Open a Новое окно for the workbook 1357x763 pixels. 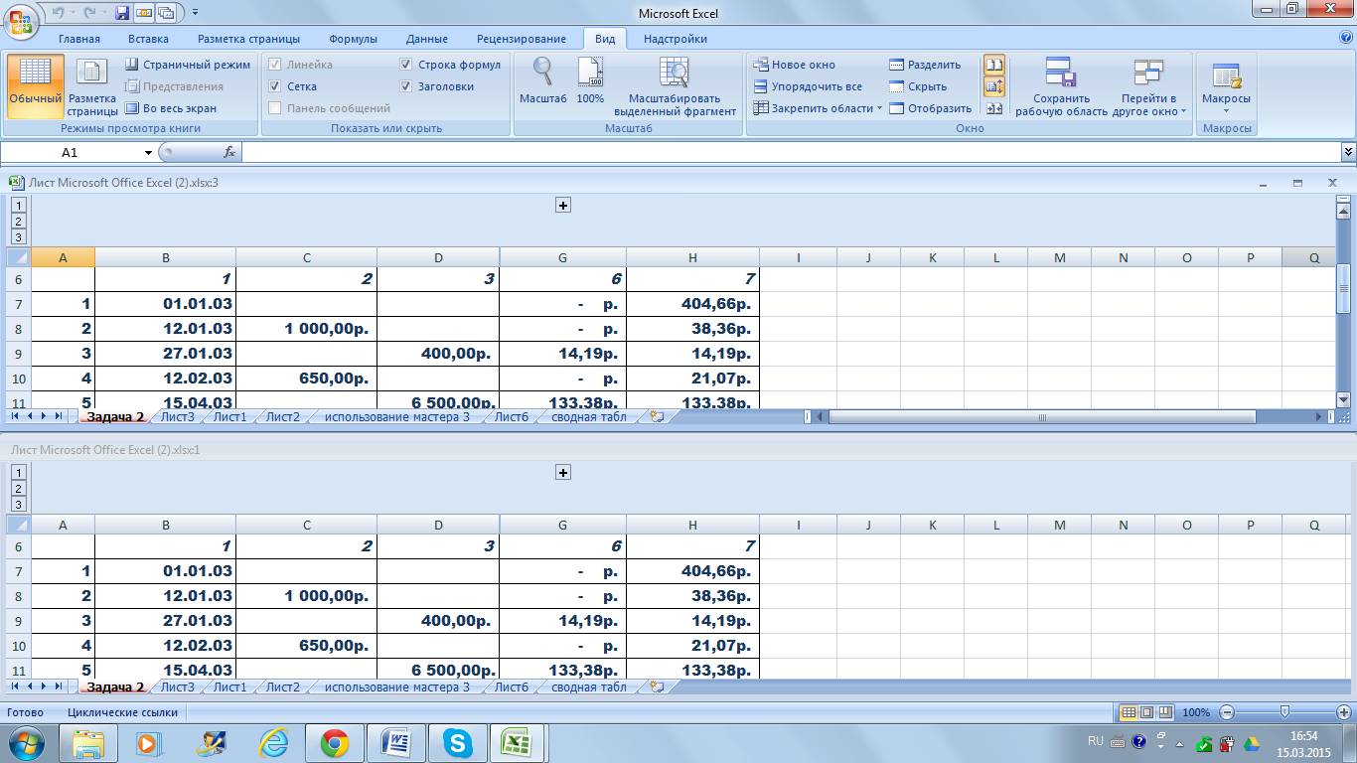click(x=794, y=65)
